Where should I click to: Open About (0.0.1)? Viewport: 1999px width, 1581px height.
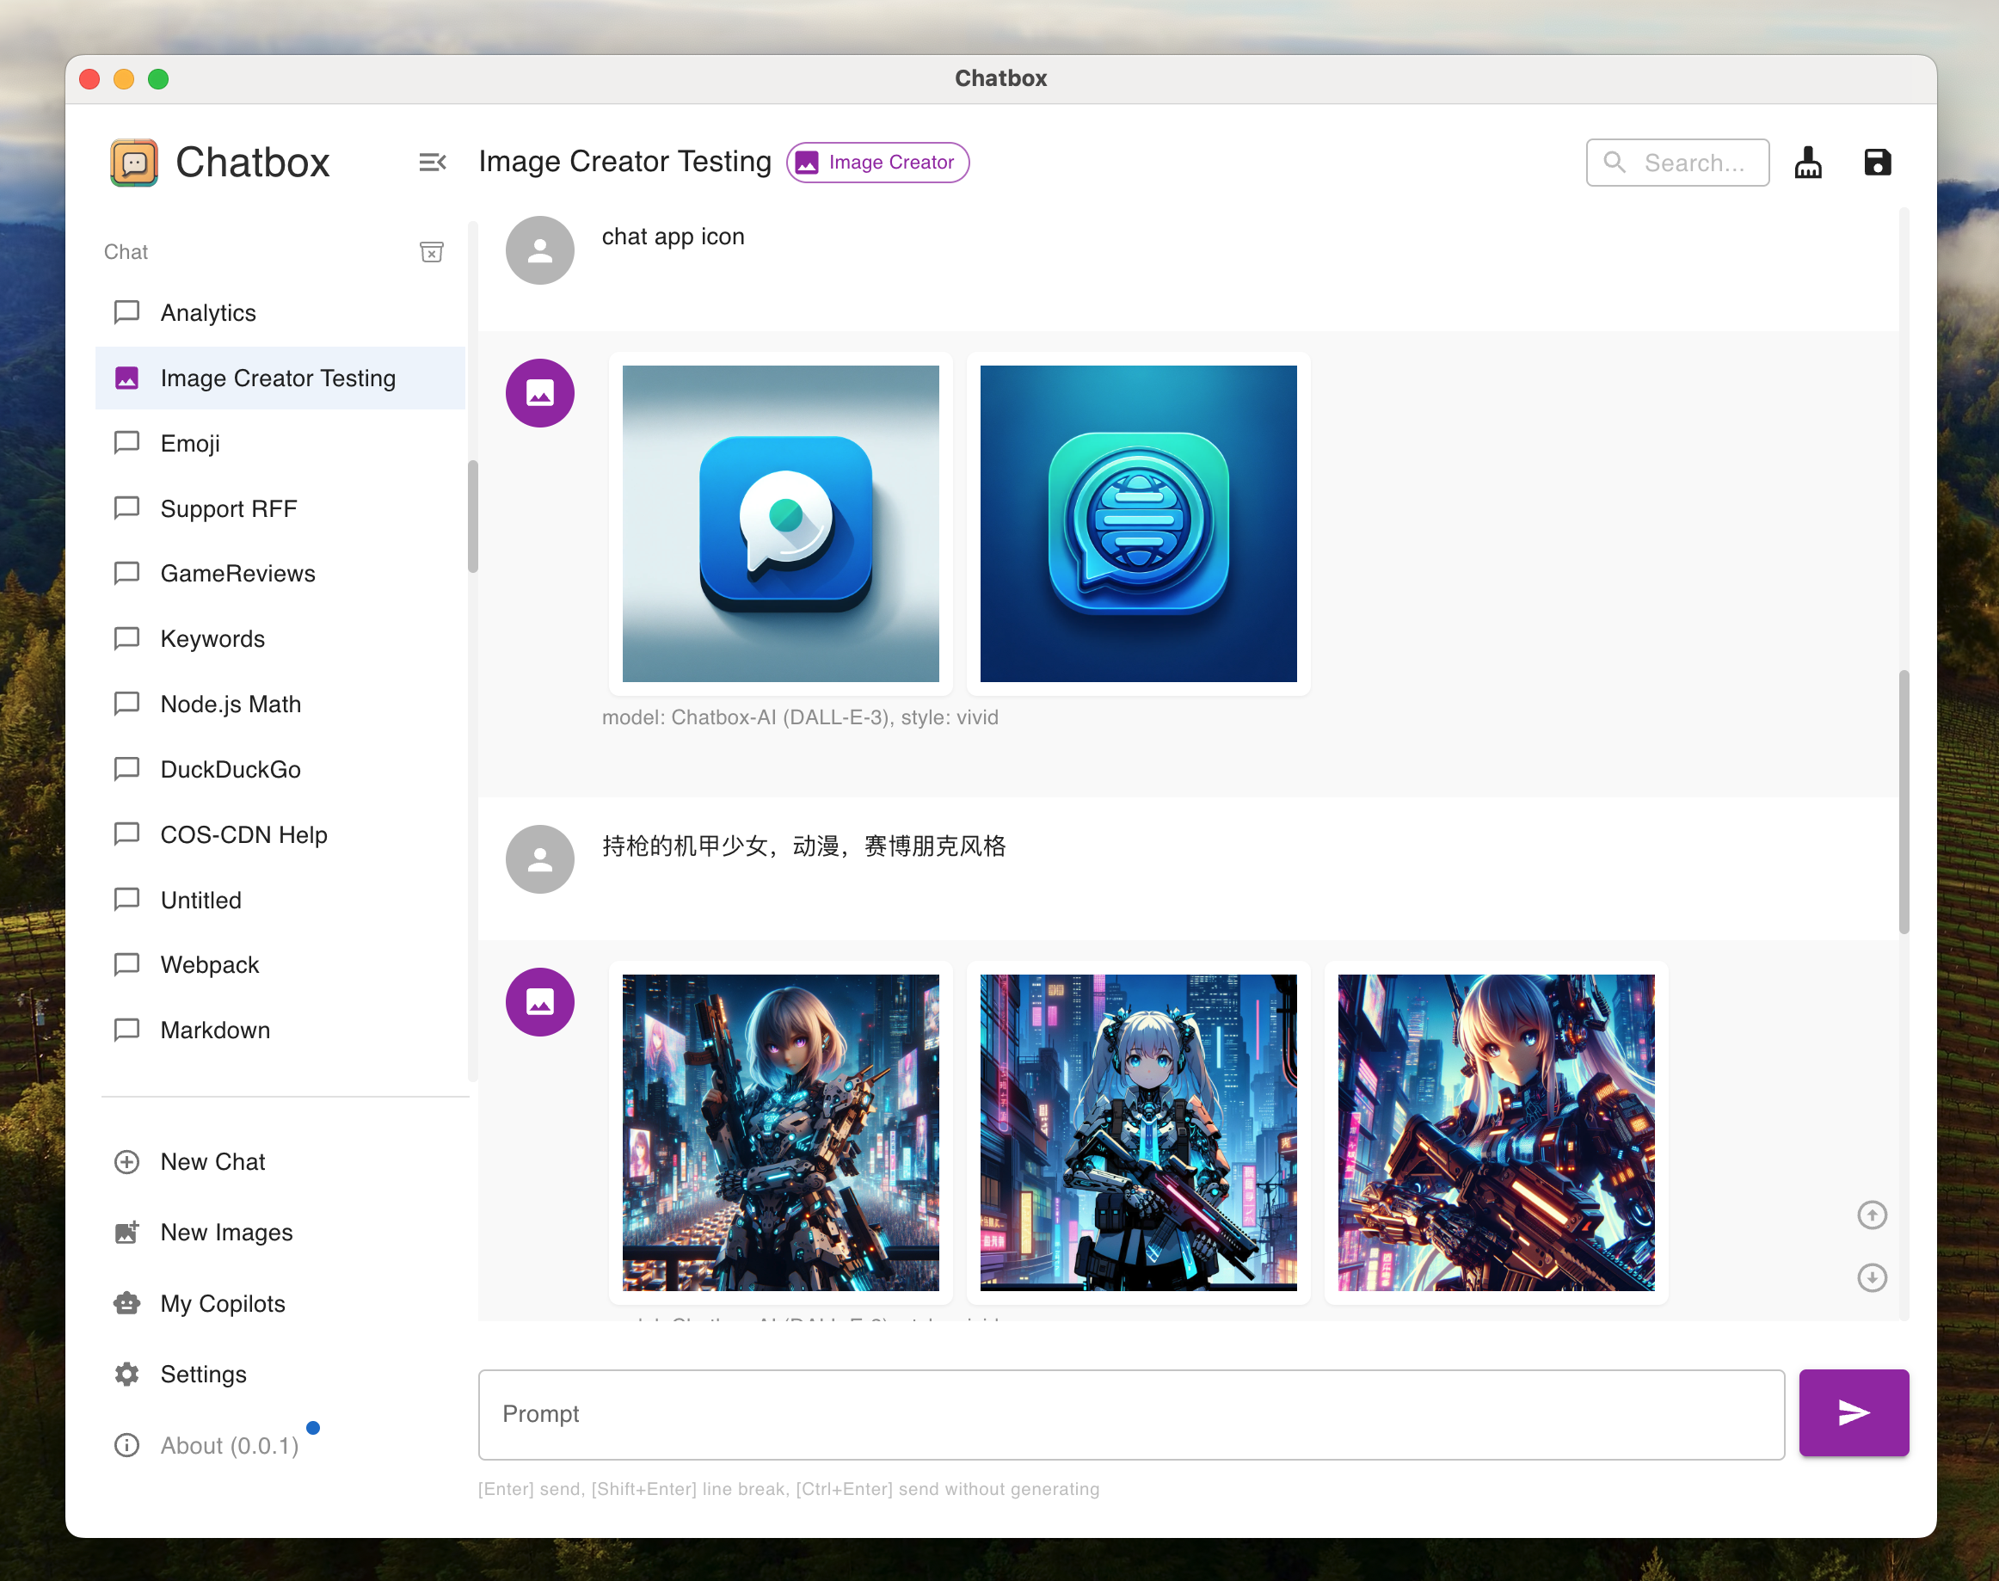[280, 1445]
